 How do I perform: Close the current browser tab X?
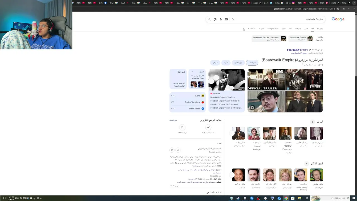[x=344, y=9]
